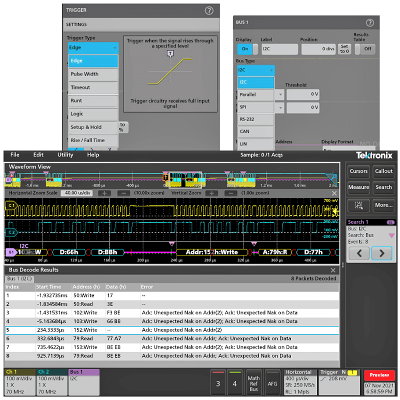Click the Horizontal Zoom Scale value field

pos(77,193)
